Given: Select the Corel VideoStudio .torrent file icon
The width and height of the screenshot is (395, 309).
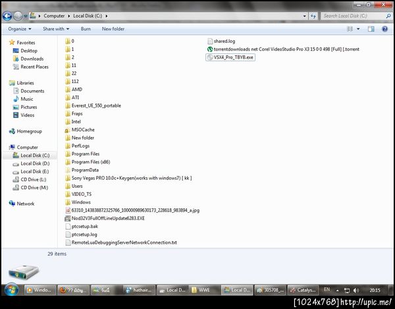Looking at the screenshot, I should coord(210,49).
